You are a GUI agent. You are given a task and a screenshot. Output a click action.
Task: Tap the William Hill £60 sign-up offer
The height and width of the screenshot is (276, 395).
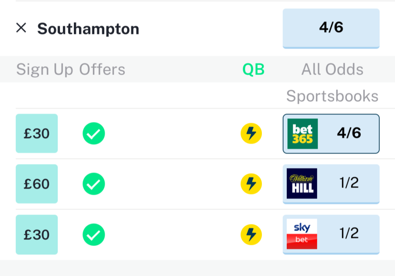click(x=37, y=184)
